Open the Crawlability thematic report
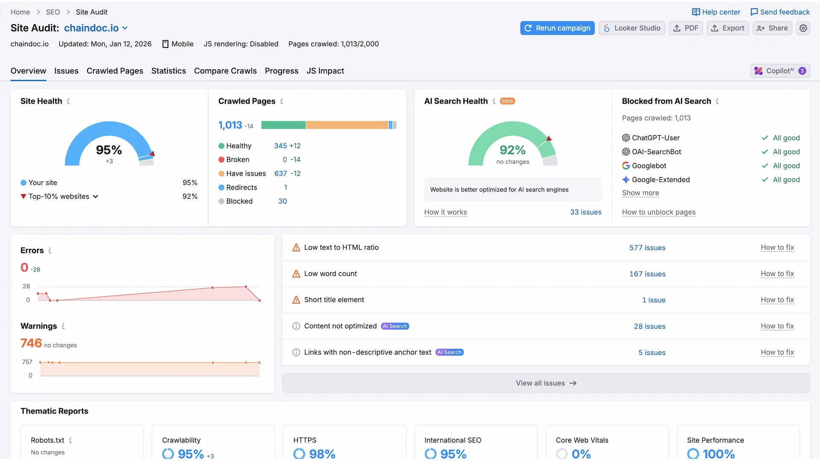The image size is (820, 461). coord(181,440)
